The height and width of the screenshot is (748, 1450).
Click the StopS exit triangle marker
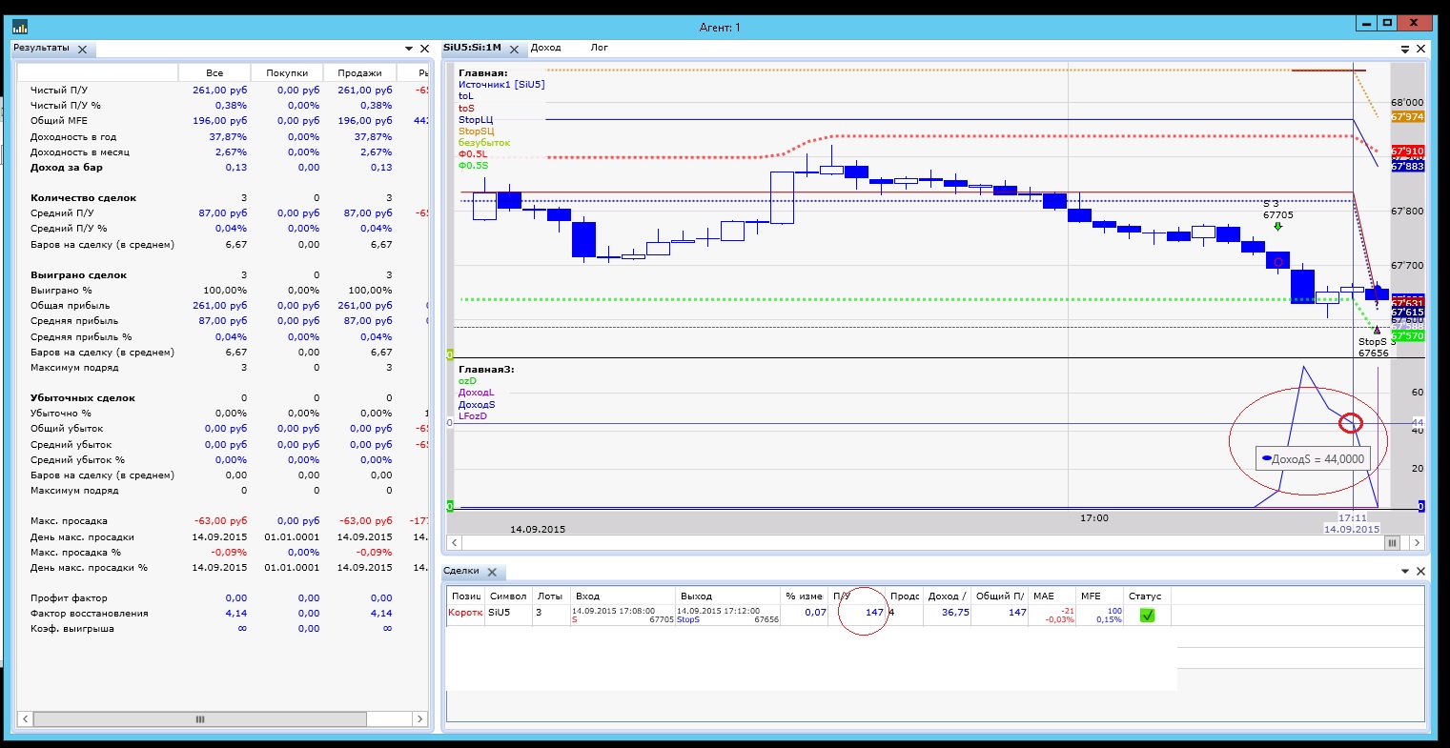pyautogui.click(x=1376, y=330)
